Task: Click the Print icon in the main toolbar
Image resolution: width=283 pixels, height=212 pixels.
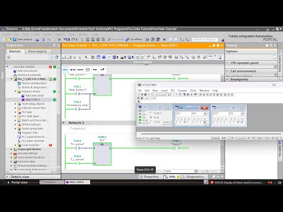Action: click(37, 39)
